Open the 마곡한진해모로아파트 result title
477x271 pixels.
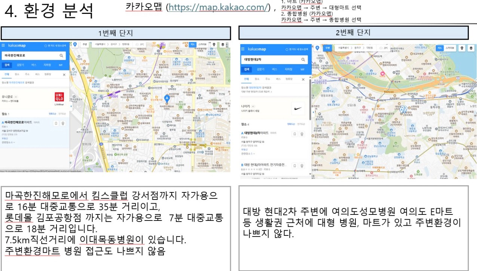tap(19, 122)
